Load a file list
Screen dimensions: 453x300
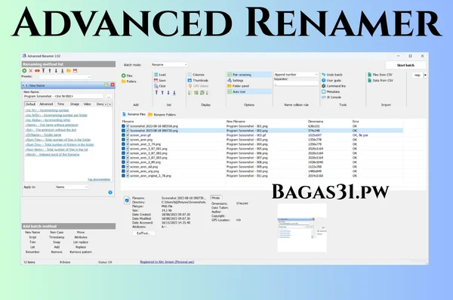coord(160,75)
